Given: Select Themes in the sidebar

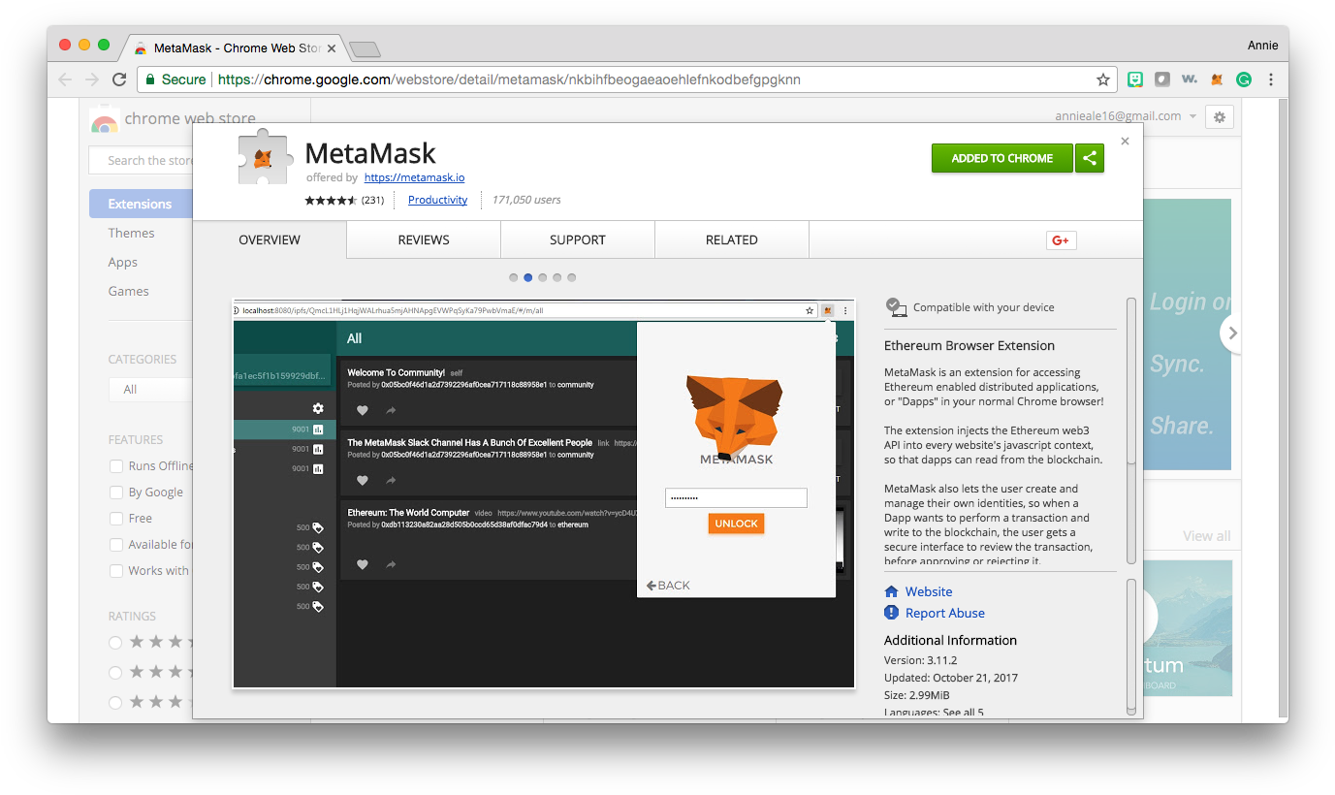Looking at the screenshot, I should [131, 233].
